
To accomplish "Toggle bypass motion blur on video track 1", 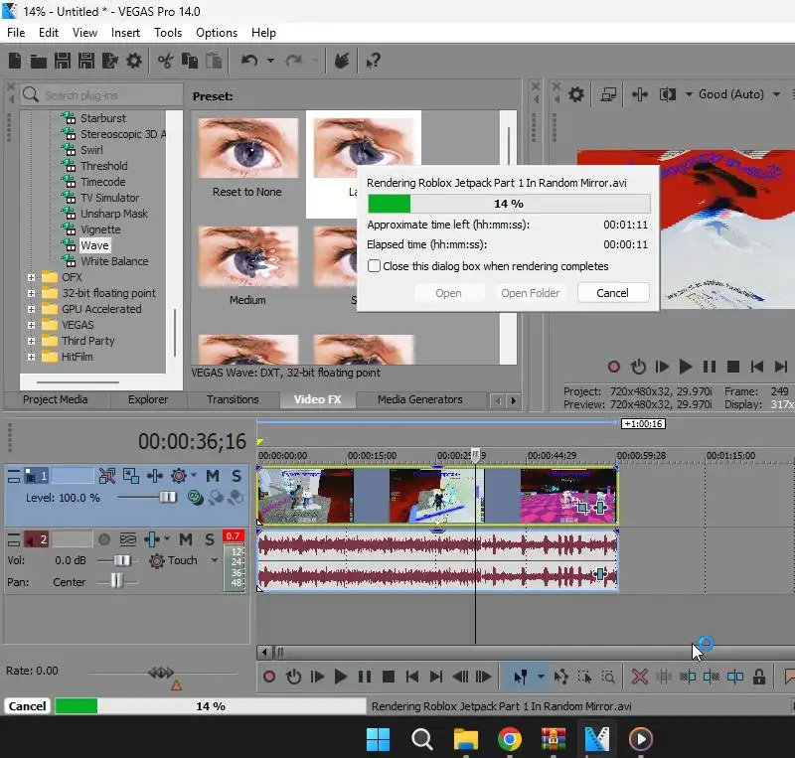I will (x=107, y=476).
